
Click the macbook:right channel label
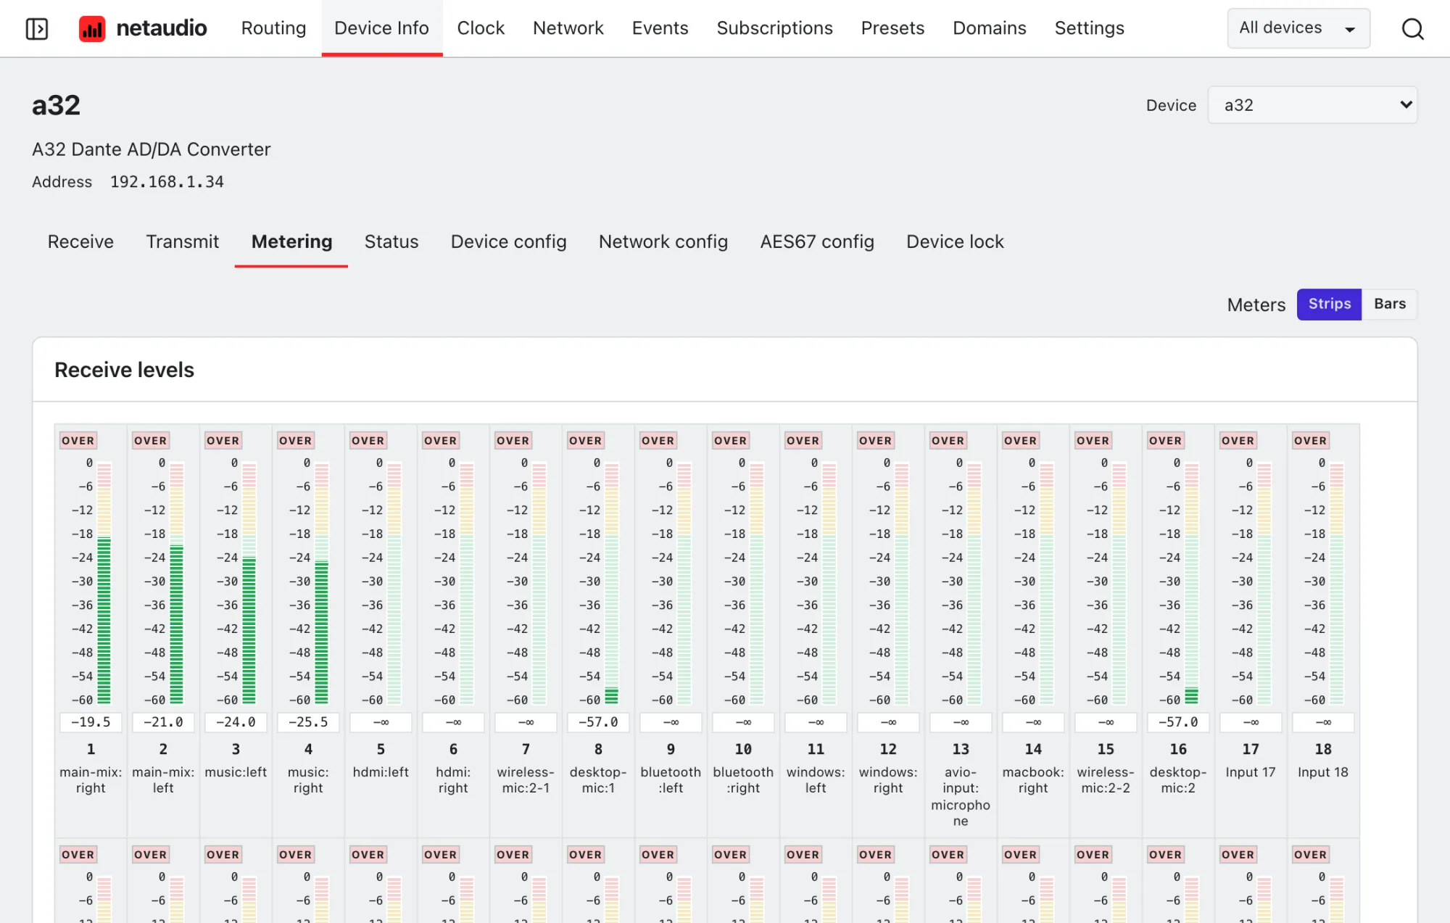(1033, 780)
